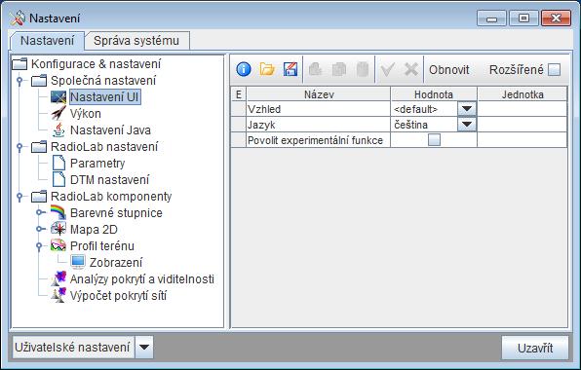
Task: Click the Hodnota column header
Action: pyautogui.click(x=434, y=94)
